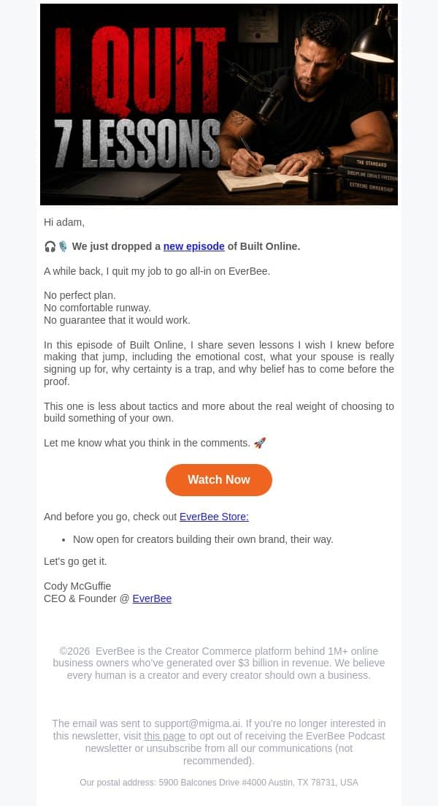Open the 'new episode' link
Viewport: 438px width, 806px height.
[x=193, y=246]
